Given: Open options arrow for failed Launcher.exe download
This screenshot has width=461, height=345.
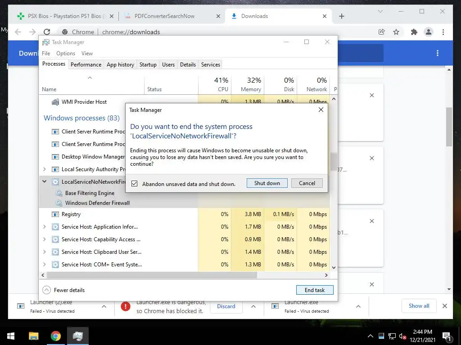Looking at the screenshot, I should click(358, 306).
